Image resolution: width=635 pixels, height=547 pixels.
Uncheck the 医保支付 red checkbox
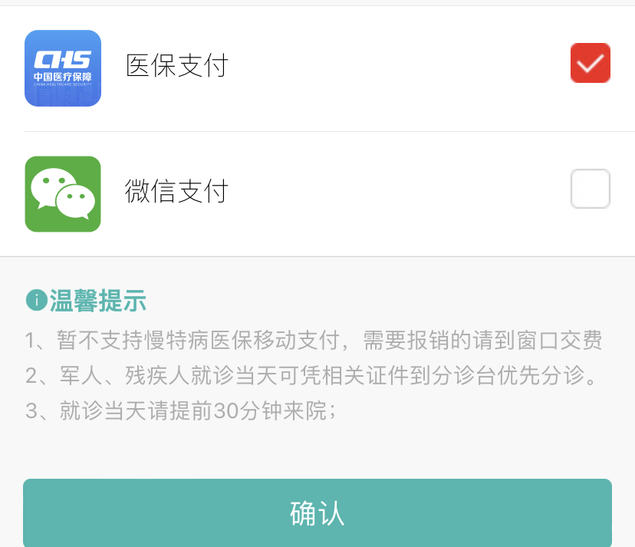point(590,63)
